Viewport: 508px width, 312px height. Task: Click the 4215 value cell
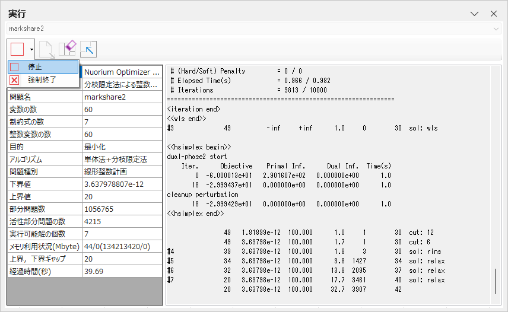(122, 221)
